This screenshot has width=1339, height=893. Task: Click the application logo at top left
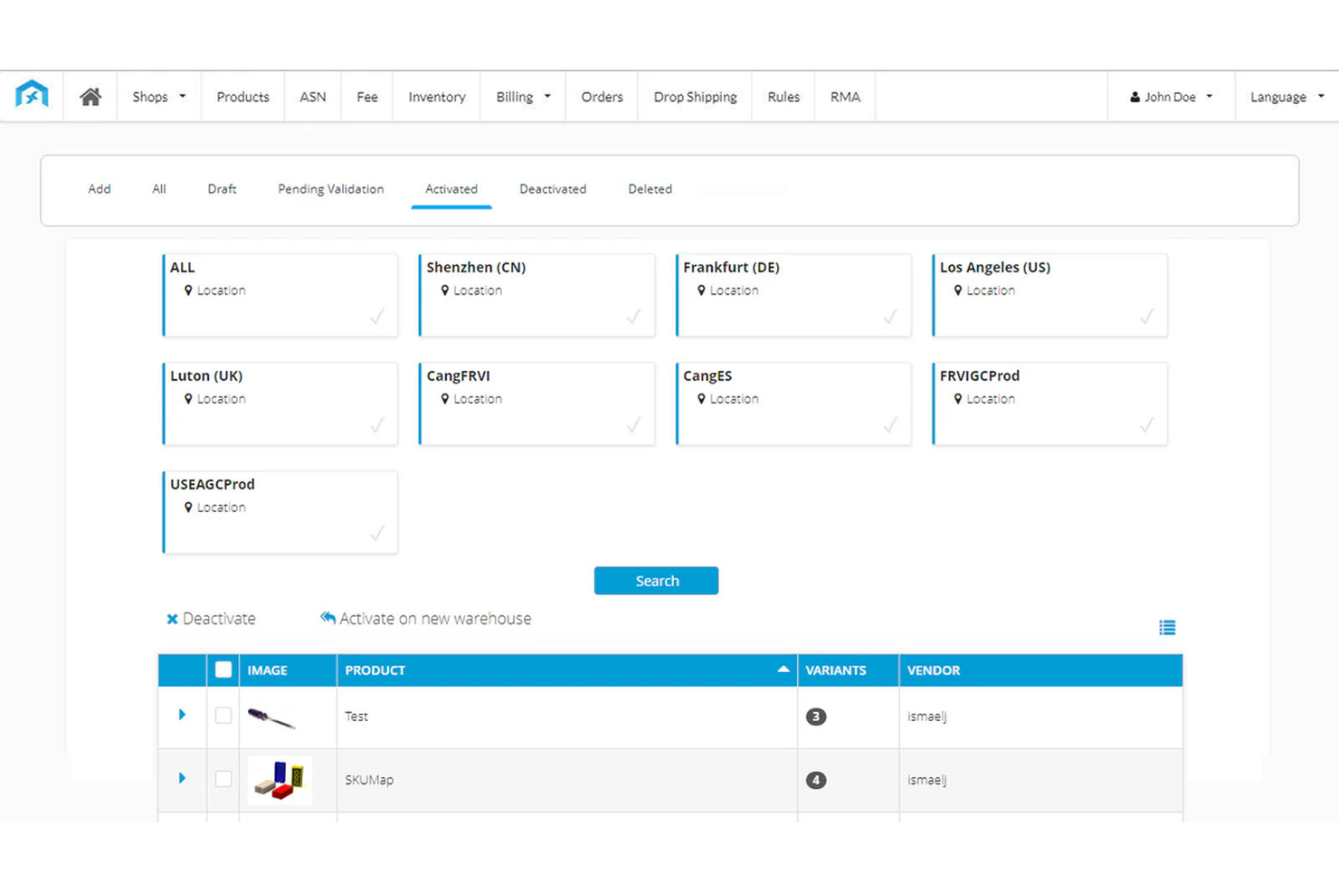coord(32,94)
